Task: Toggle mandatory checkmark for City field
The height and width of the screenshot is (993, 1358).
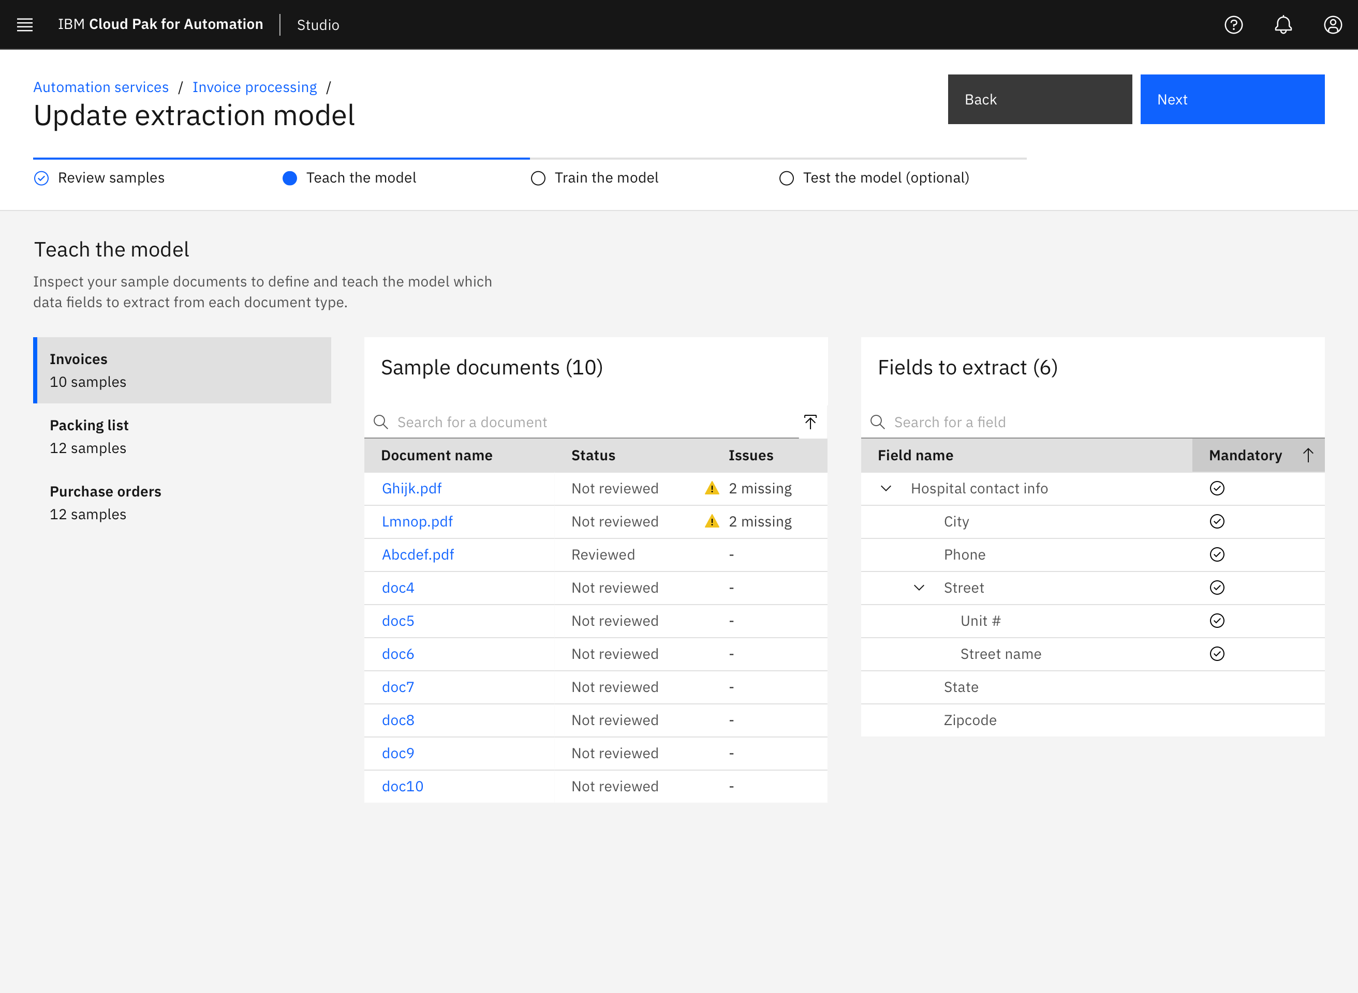Action: tap(1217, 521)
